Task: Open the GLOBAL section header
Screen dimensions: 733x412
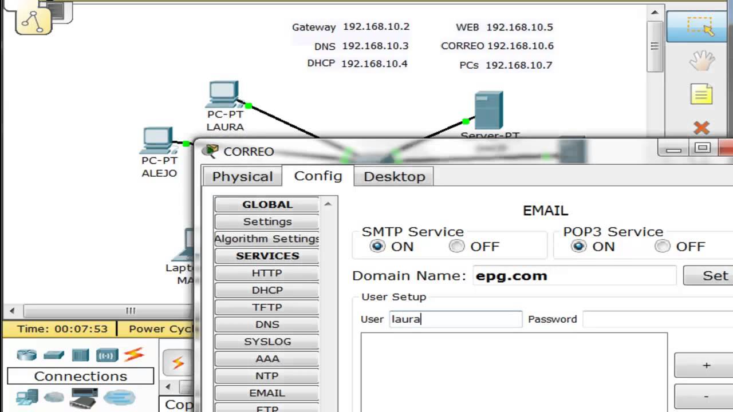Action: pyautogui.click(x=267, y=204)
